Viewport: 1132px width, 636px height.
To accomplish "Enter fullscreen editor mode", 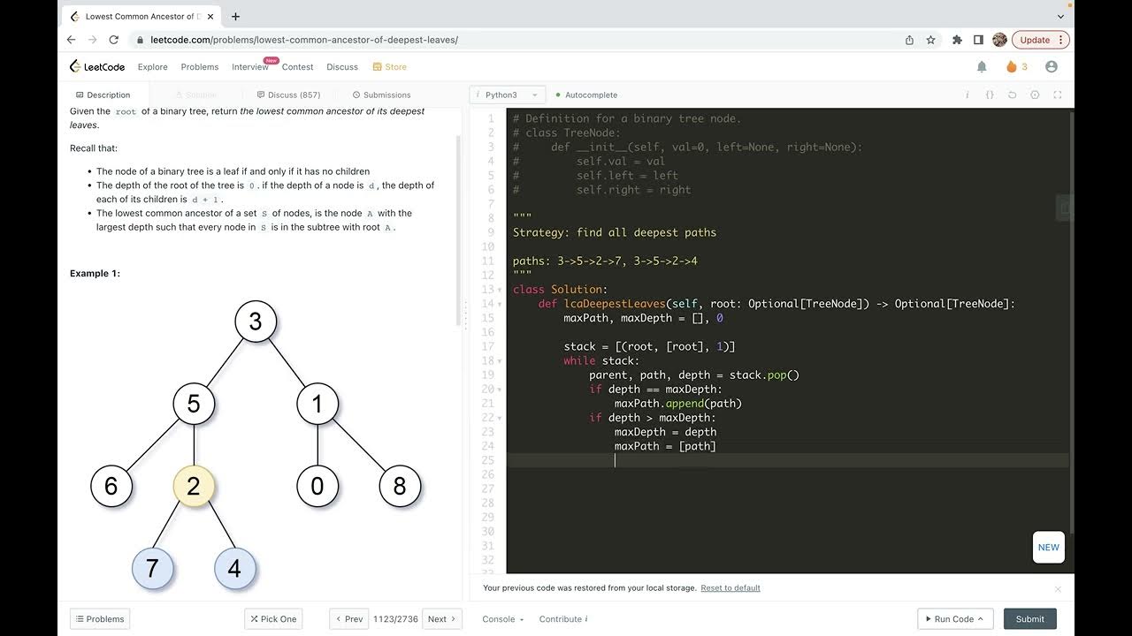I will (1058, 95).
